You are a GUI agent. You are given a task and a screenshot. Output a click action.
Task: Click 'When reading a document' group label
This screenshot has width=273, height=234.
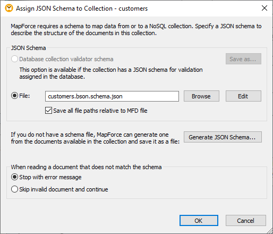coord(86,167)
